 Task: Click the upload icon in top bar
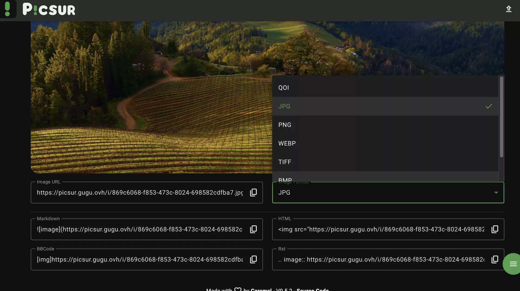[x=508, y=9]
